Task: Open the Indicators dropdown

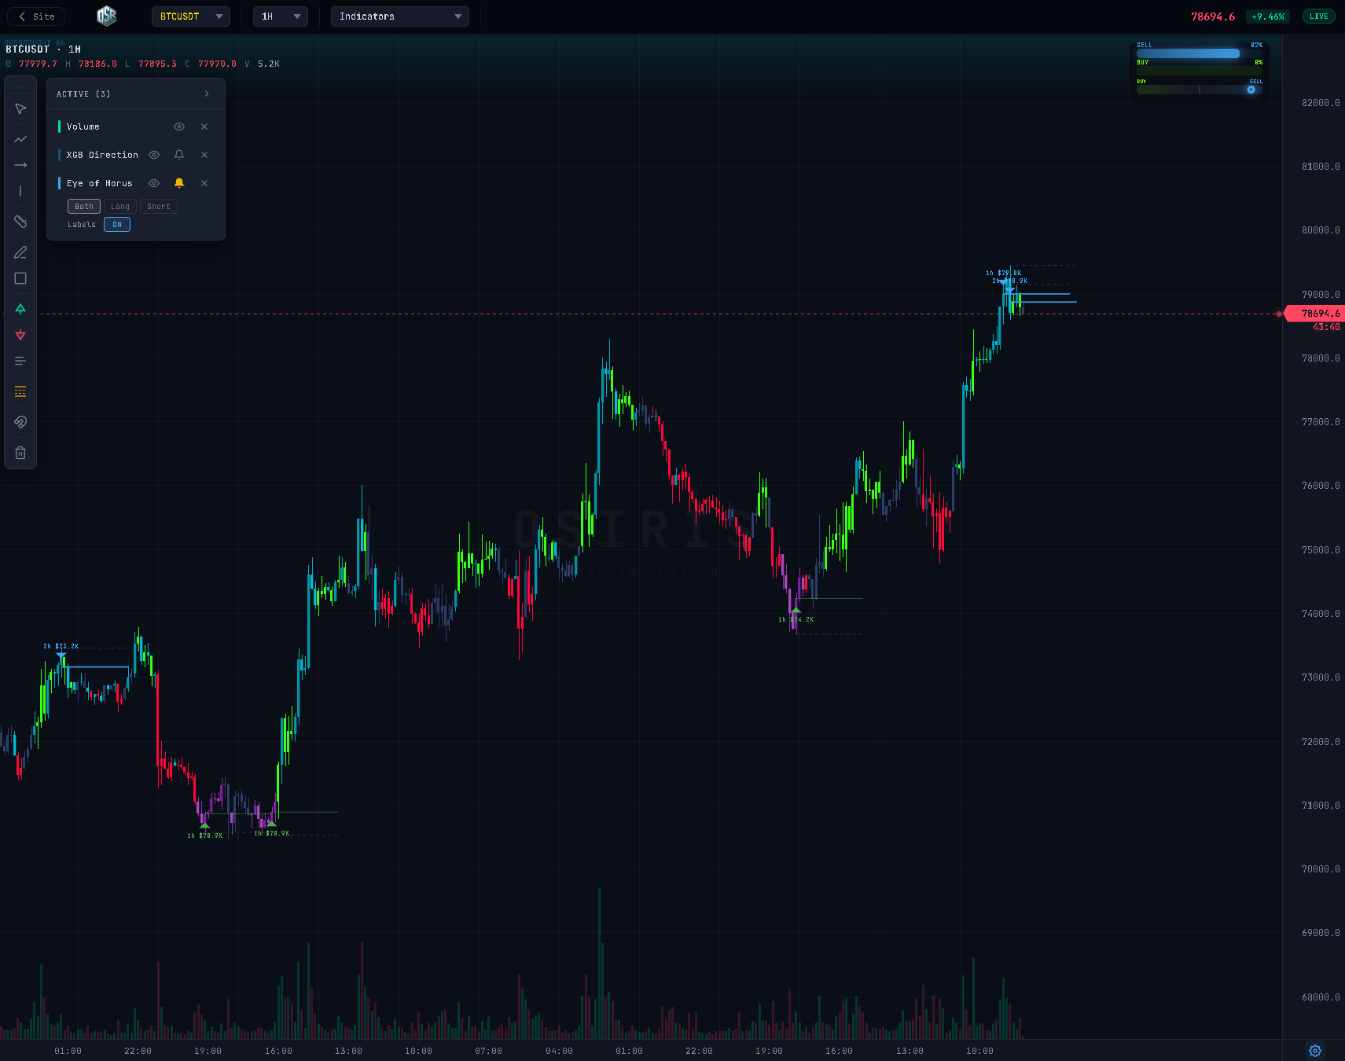Action: point(400,17)
